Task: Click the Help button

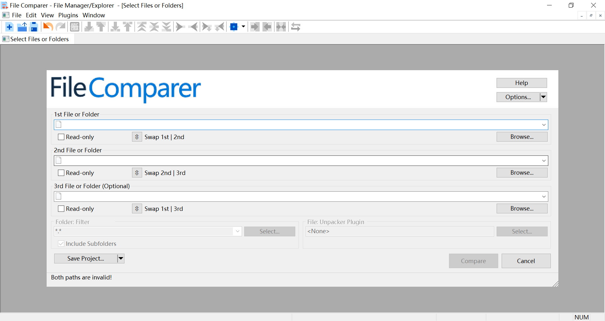Action: coord(521,83)
